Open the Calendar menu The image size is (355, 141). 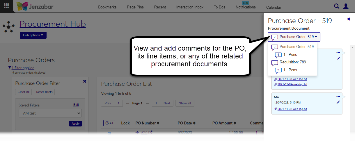[x=274, y=7]
